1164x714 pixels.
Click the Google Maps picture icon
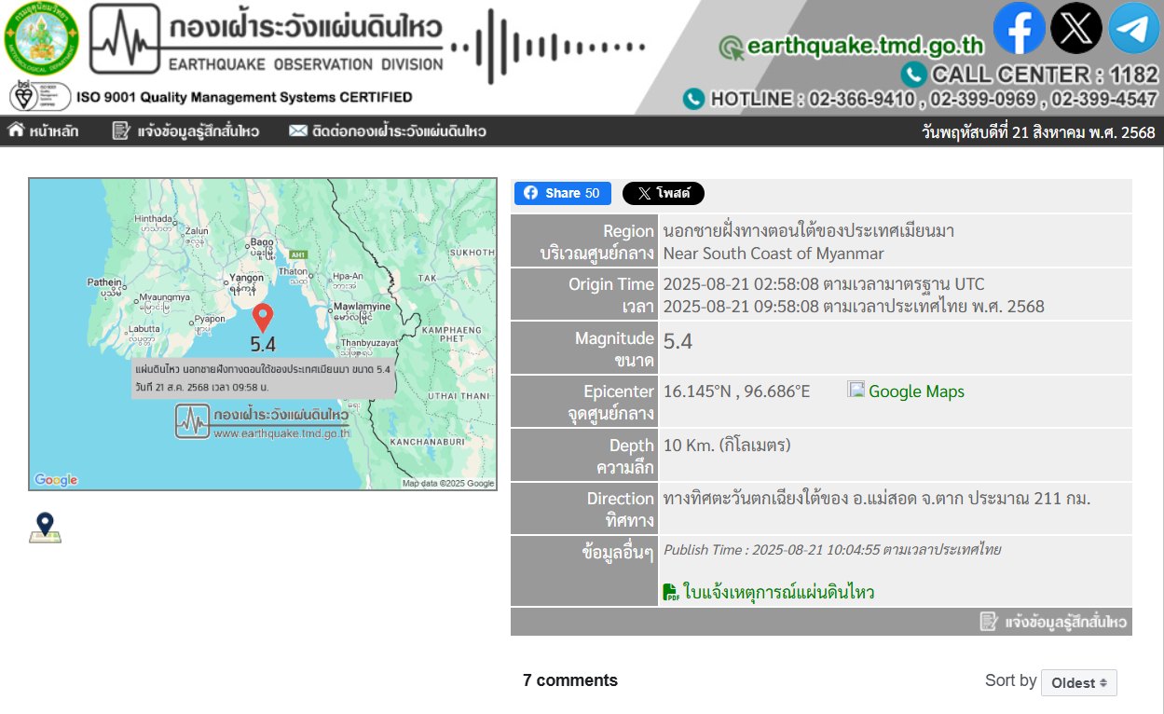pyautogui.click(x=856, y=390)
